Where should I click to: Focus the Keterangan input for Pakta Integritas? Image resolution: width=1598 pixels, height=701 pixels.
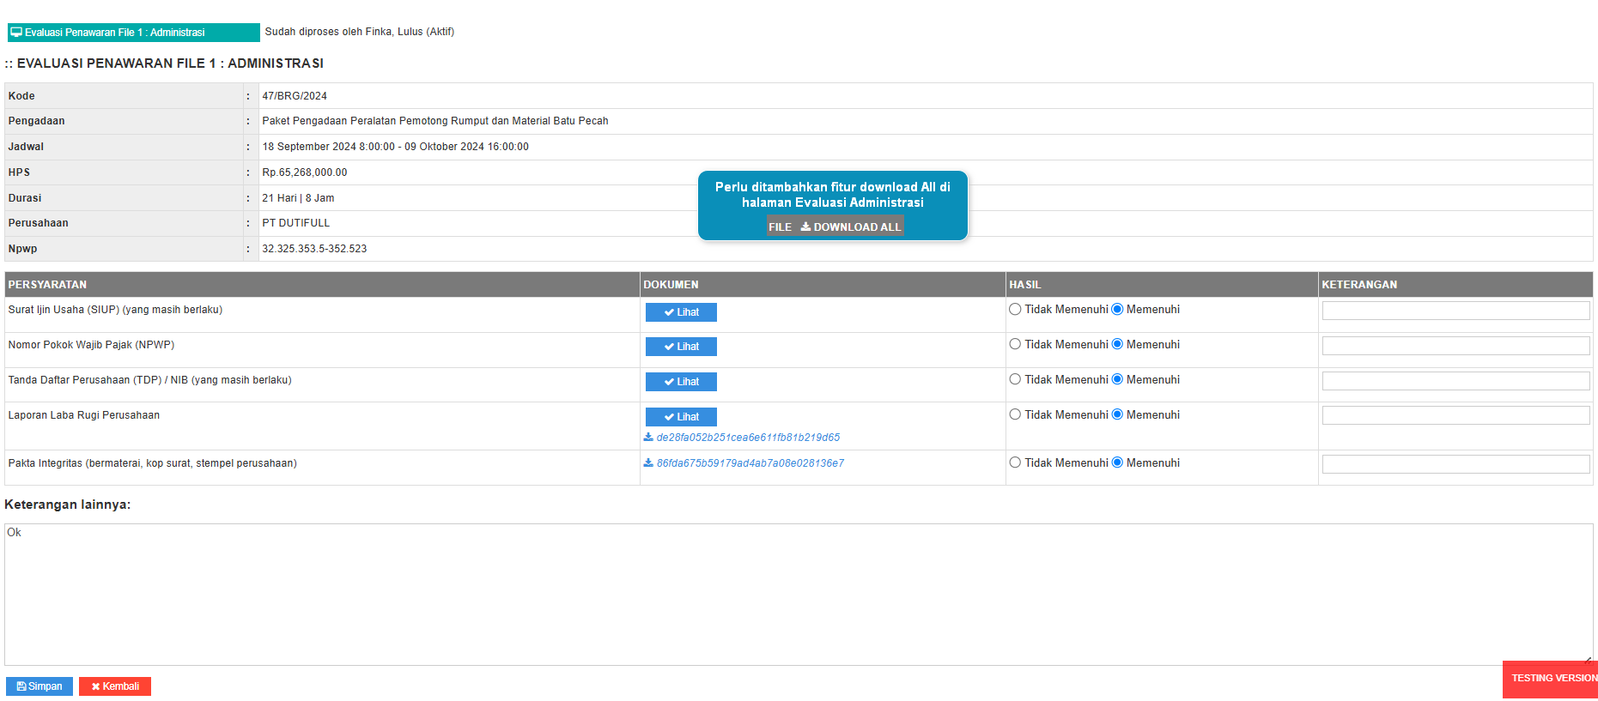[x=1455, y=464]
